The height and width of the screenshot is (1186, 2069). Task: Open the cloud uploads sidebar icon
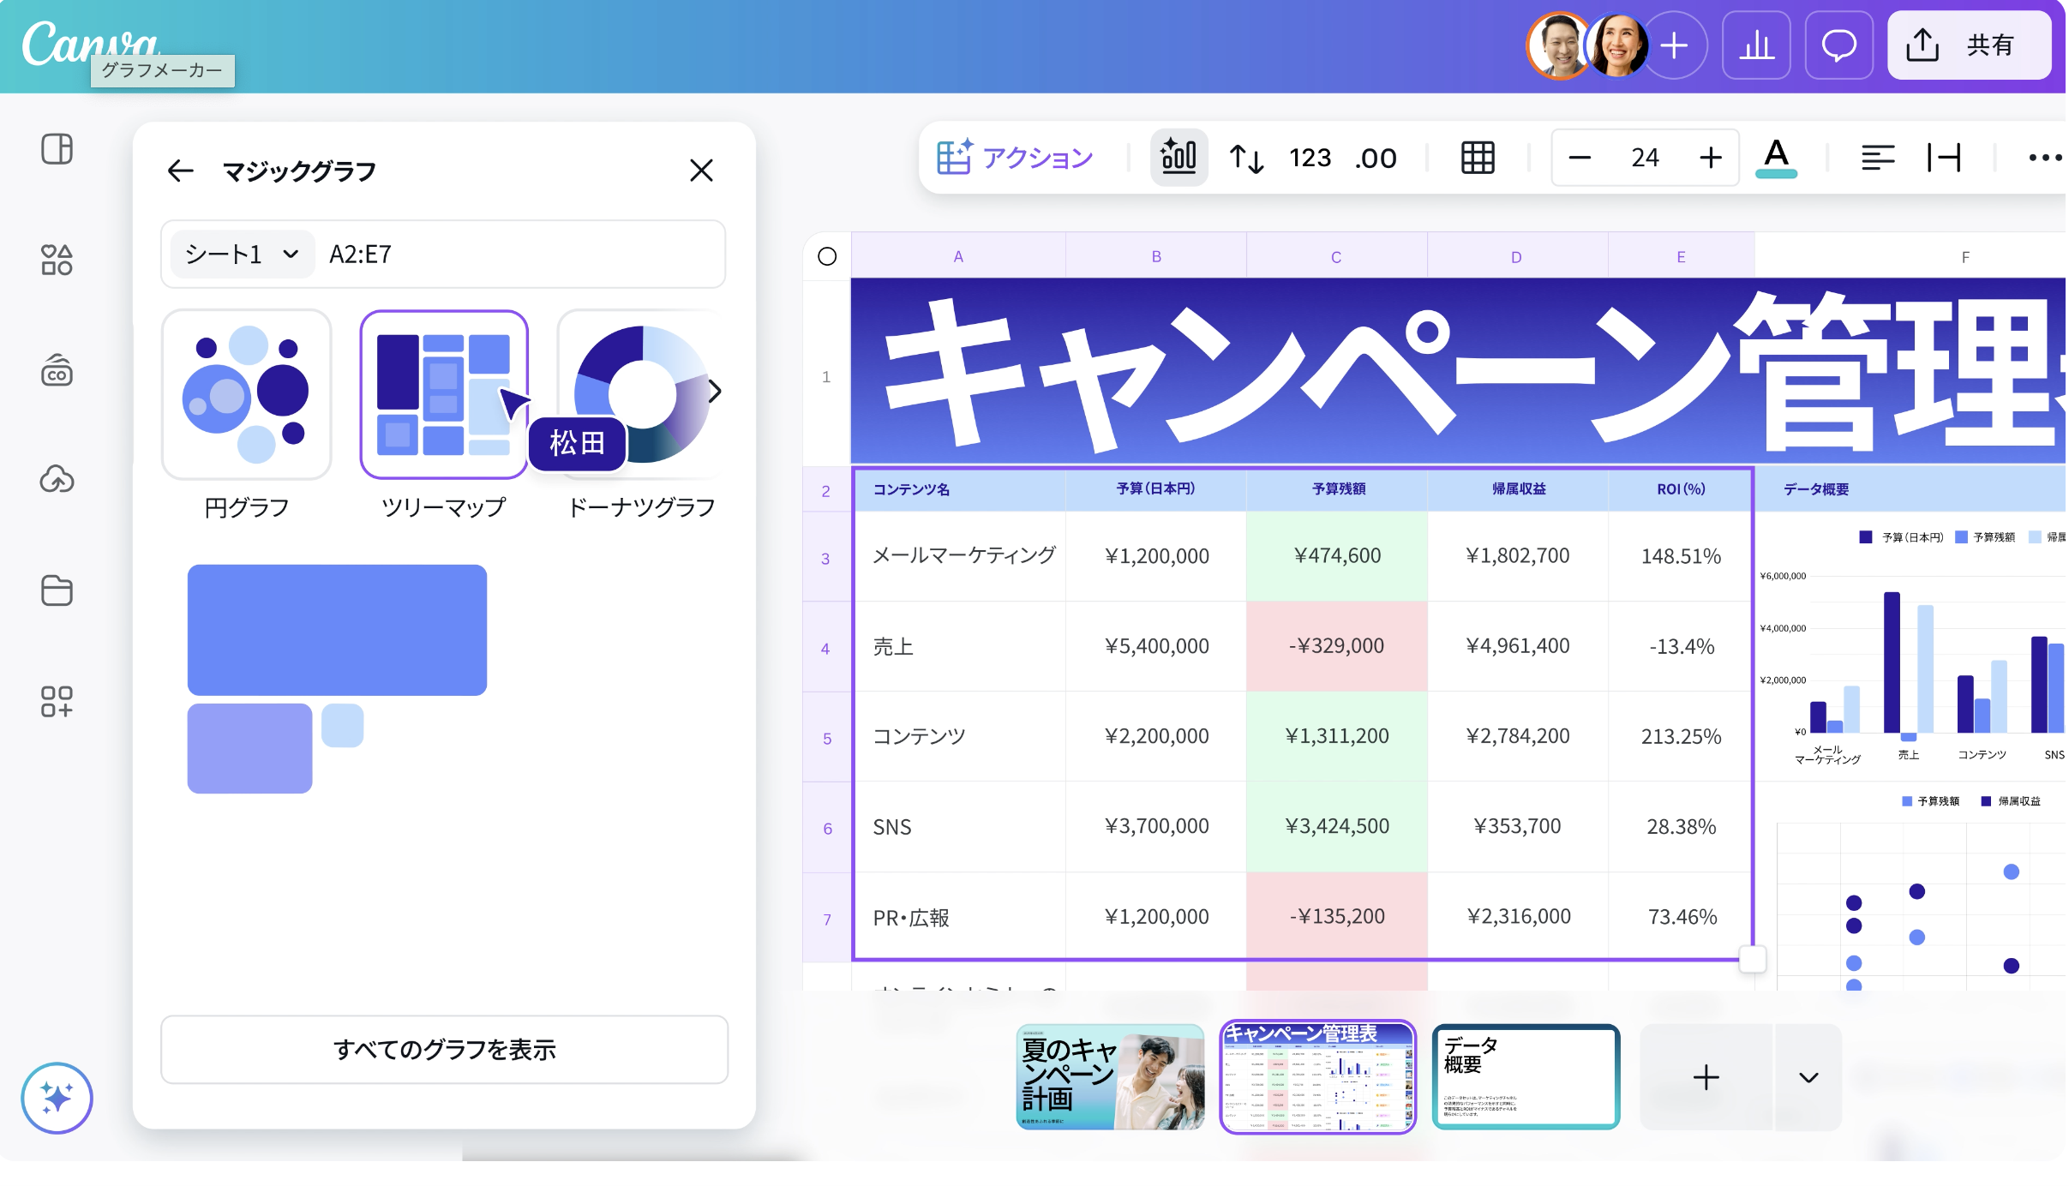click(x=57, y=479)
